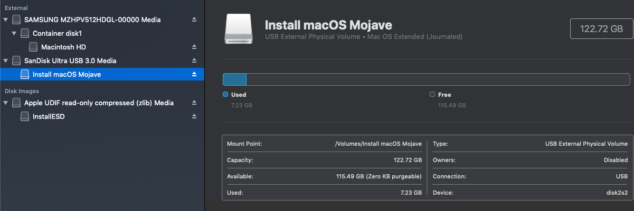Click the 122.72 GB capacity box

pos(602,29)
